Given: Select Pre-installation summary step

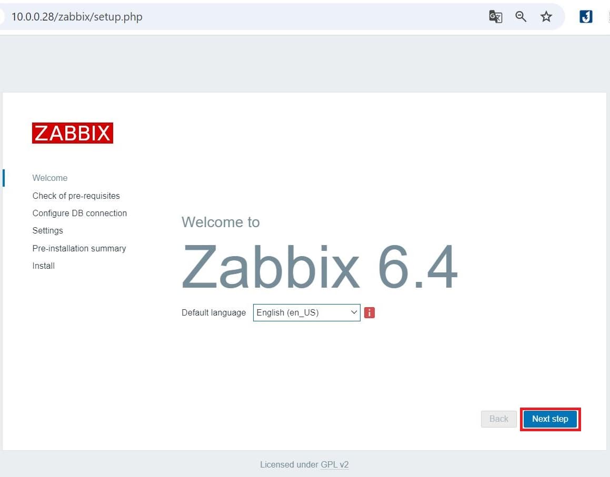Looking at the screenshot, I should point(79,248).
